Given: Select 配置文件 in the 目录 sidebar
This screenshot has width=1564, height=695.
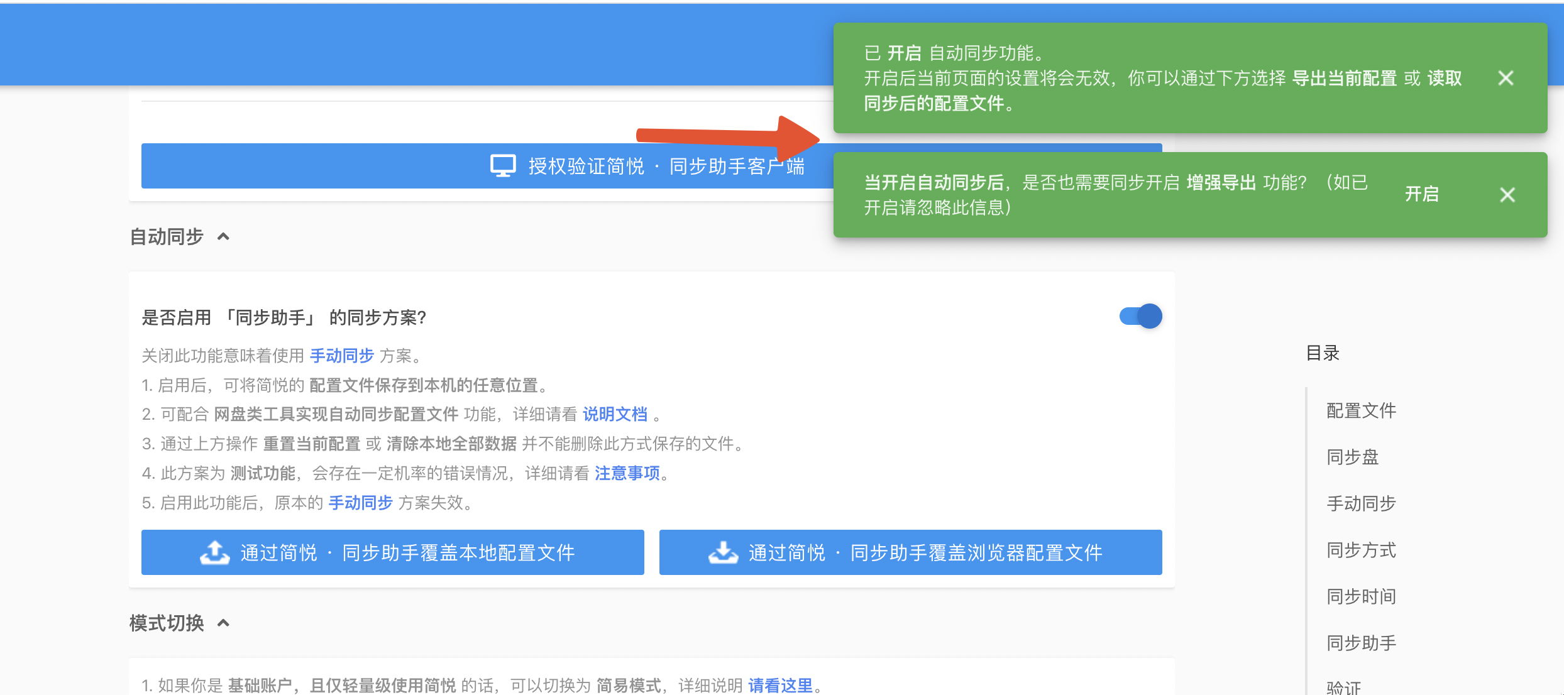Looking at the screenshot, I should coord(1360,410).
